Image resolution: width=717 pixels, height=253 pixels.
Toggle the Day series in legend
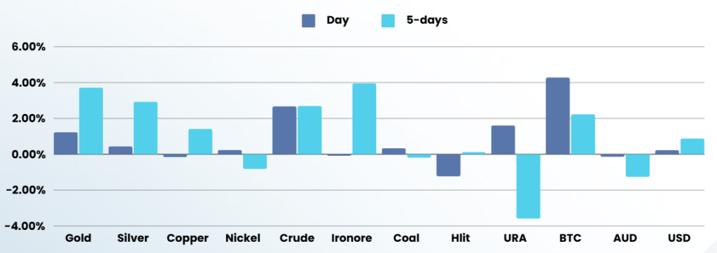325,20
